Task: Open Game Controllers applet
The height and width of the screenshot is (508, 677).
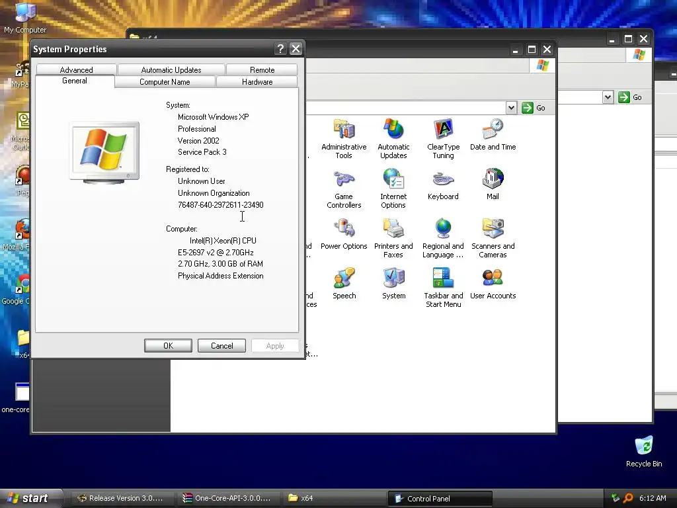Action: (344, 189)
